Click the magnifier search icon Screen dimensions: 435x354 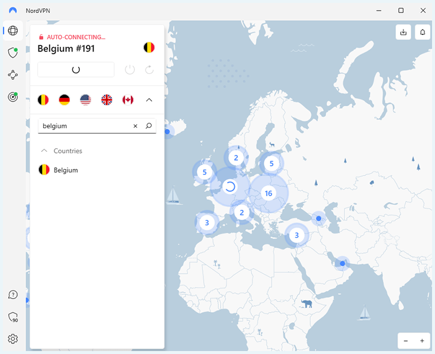coord(149,126)
